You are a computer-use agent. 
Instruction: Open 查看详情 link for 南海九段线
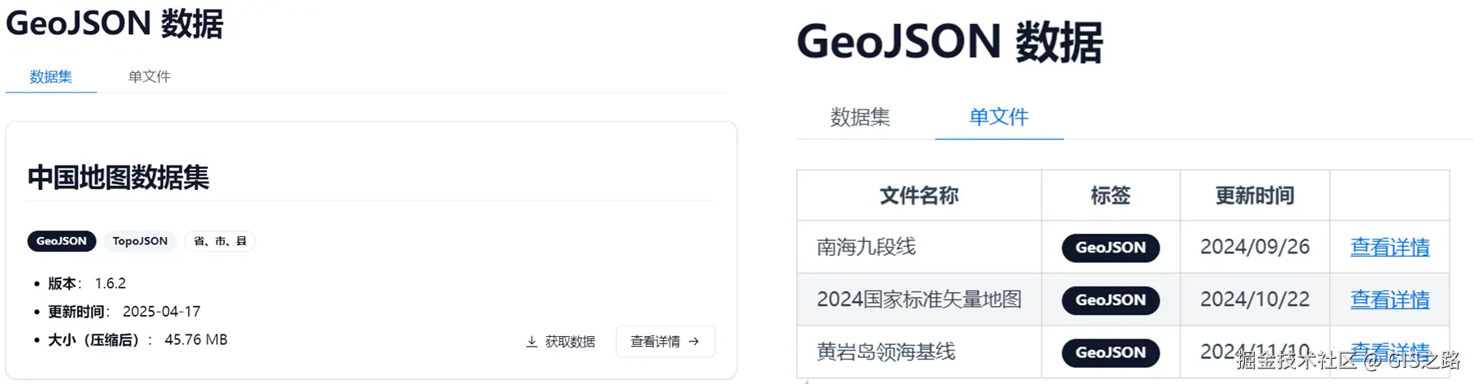1389,247
